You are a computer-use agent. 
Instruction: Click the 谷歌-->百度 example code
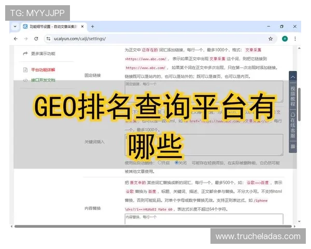click(258, 183)
